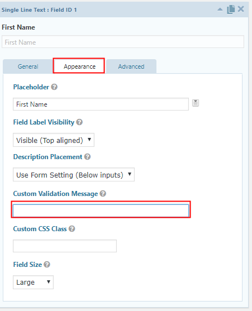Switch to the Advanced tab
Image resolution: width=252 pixels, height=311 pixels.
tap(131, 66)
